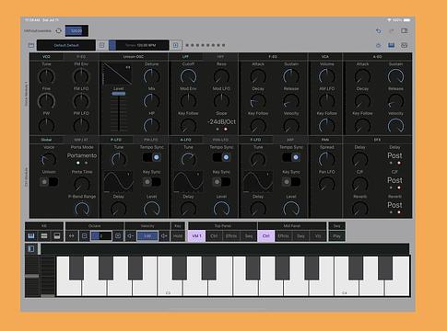Toggle Tempo Sync in the P-LFO section

click(x=152, y=157)
